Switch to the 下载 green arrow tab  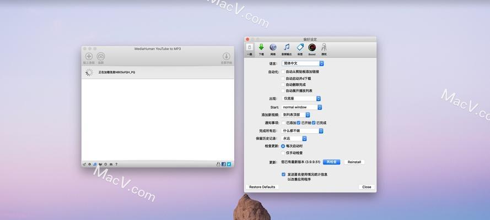coord(261,50)
